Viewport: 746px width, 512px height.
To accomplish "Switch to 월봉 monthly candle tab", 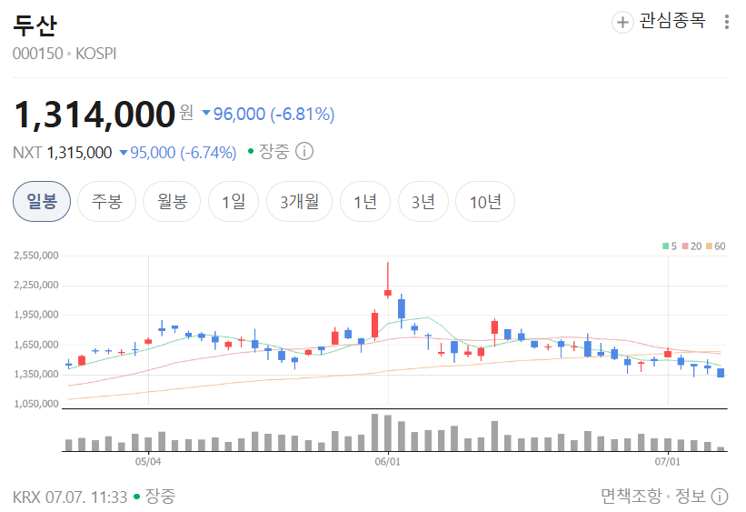I will pos(172,202).
